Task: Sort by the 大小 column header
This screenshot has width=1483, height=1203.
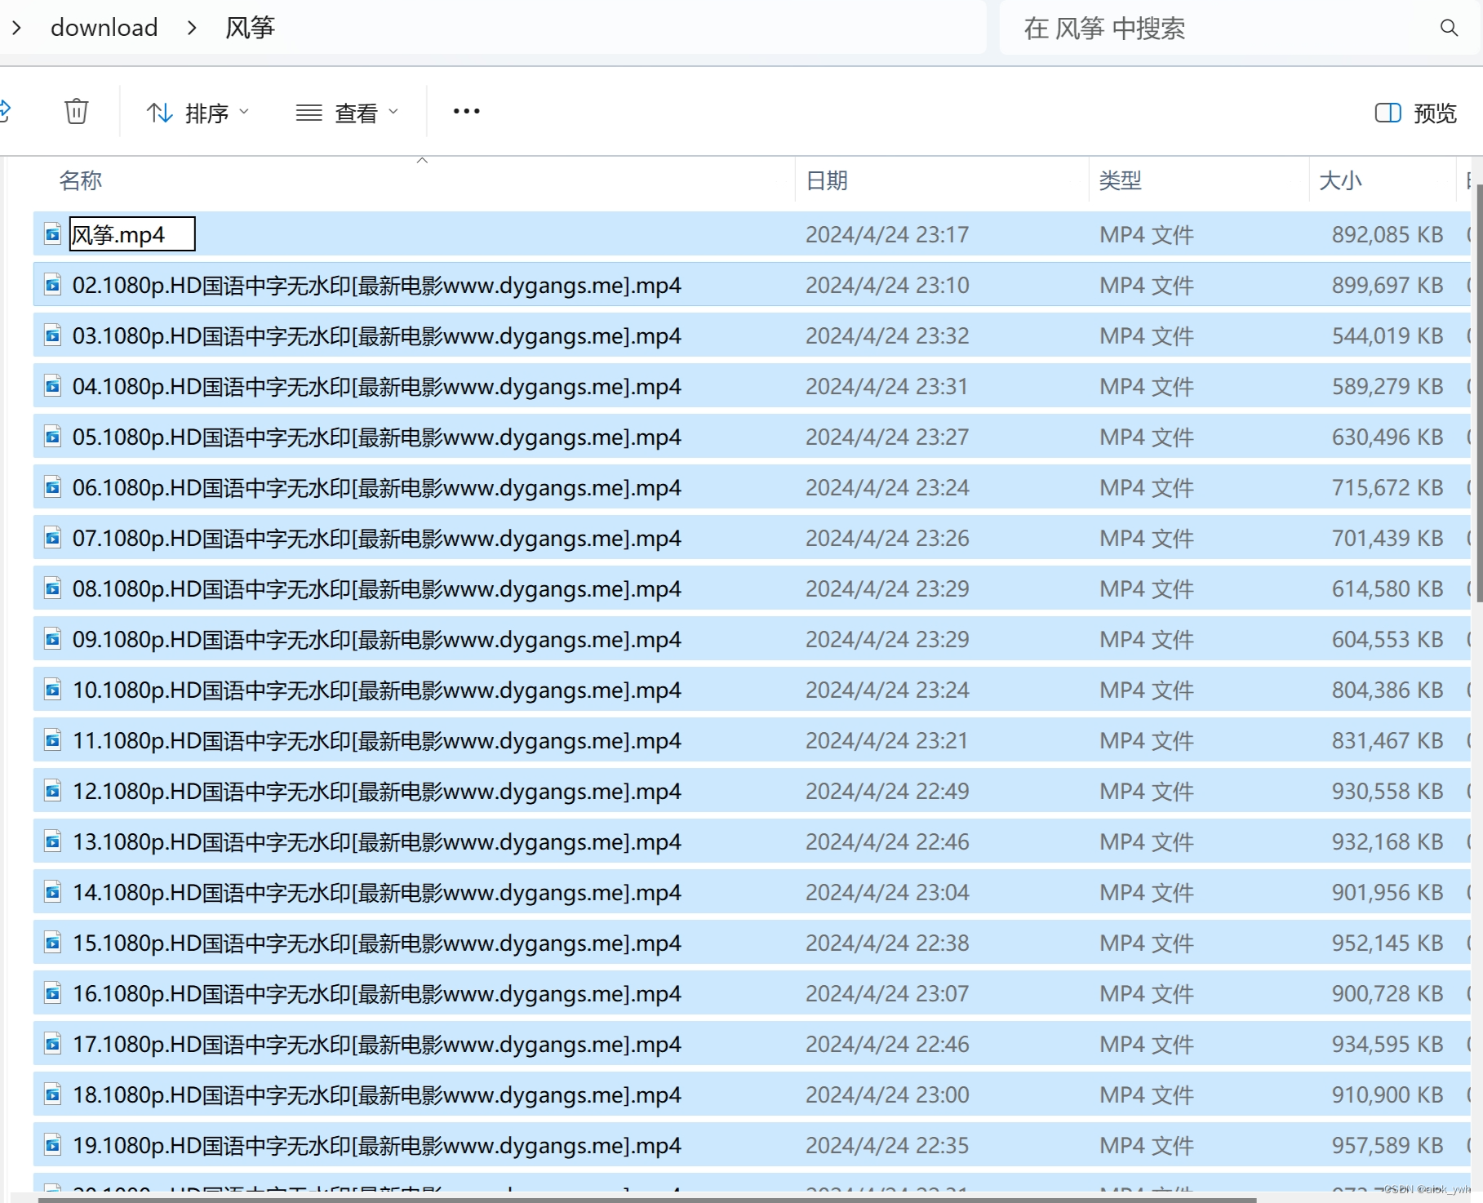Action: pyautogui.click(x=1340, y=180)
